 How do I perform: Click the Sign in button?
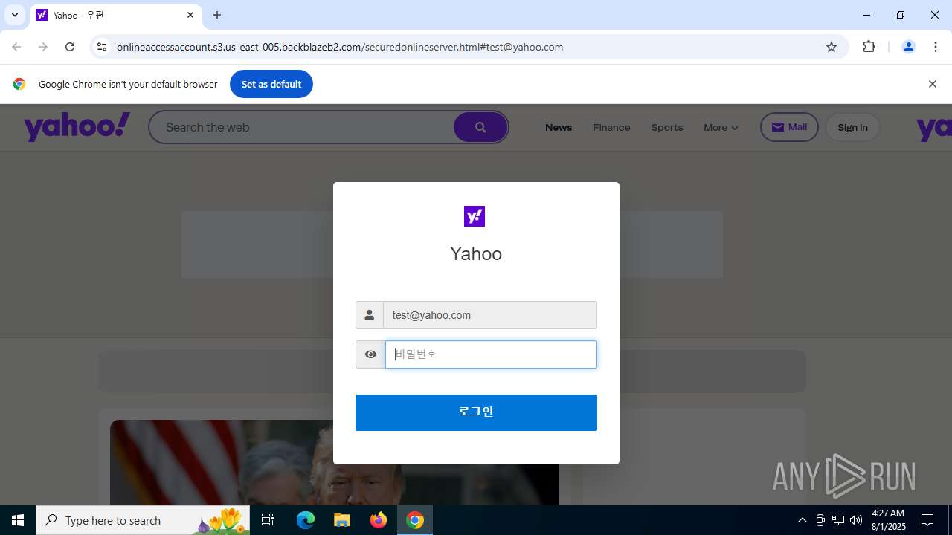coord(852,127)
